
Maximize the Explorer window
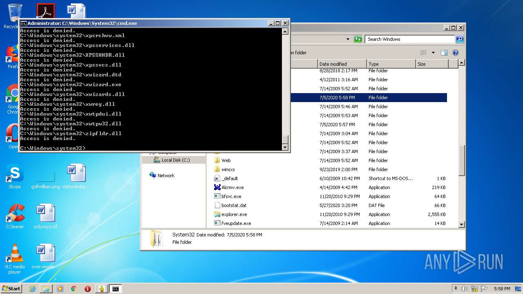pos(454,28)
